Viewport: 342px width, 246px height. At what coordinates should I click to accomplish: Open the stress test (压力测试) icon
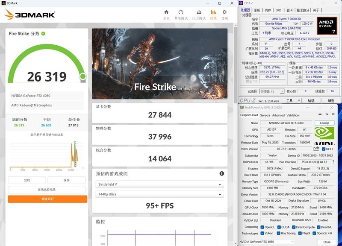199,12
